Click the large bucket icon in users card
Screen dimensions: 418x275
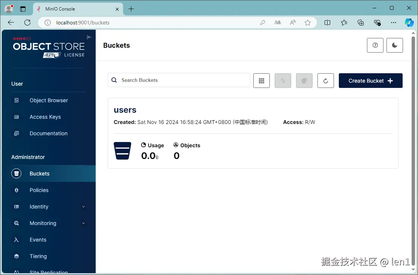click(122, 151)
